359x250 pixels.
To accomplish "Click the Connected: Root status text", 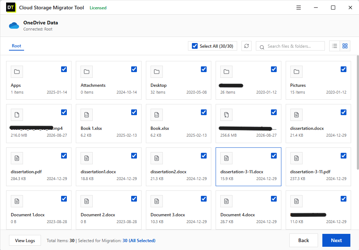I will pyautogui.click(x=38, y=29).
